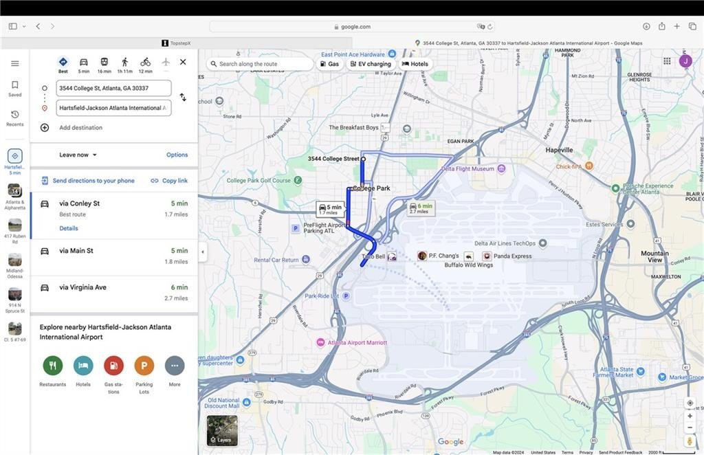Swap starting point and destination

click(183, 97)
